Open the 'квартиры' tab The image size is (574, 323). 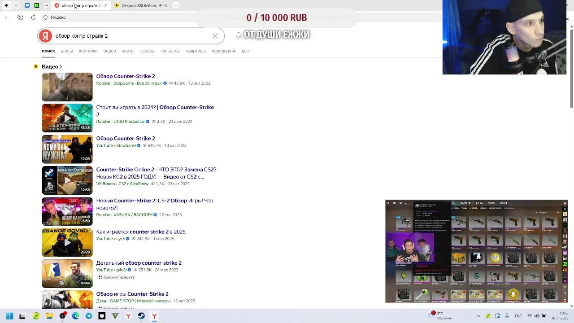(196, 51)
